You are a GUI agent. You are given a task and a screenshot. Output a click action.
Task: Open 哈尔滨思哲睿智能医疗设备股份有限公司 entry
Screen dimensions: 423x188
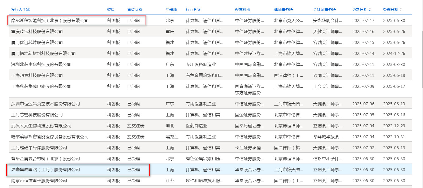(x=50, y=137)
